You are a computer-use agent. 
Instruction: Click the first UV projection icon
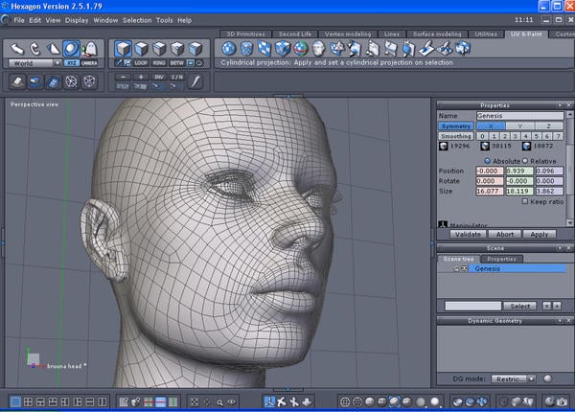point(229,48)
